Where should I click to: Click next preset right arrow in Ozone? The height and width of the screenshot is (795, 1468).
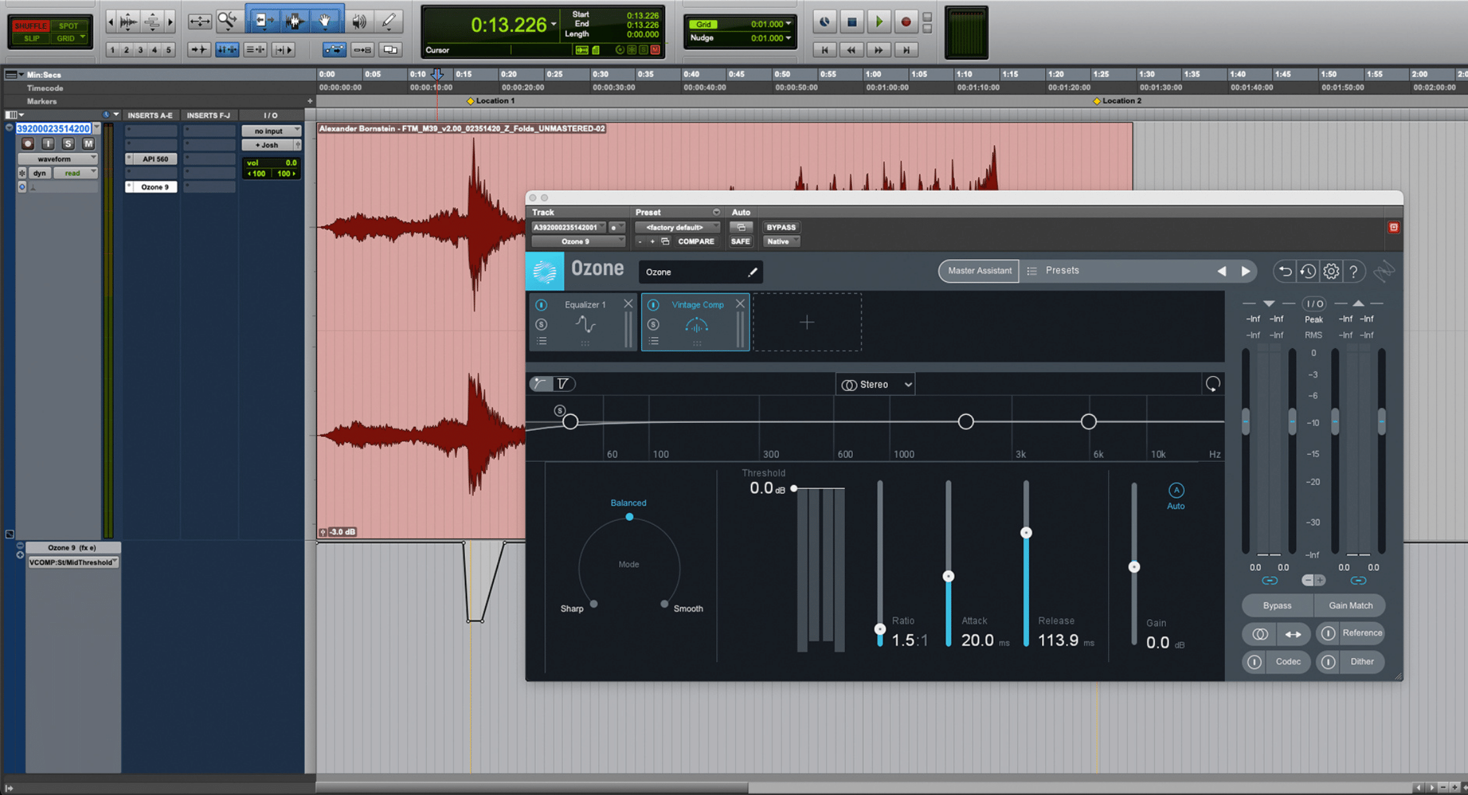pyautogui.click(x=1246, y=271)
